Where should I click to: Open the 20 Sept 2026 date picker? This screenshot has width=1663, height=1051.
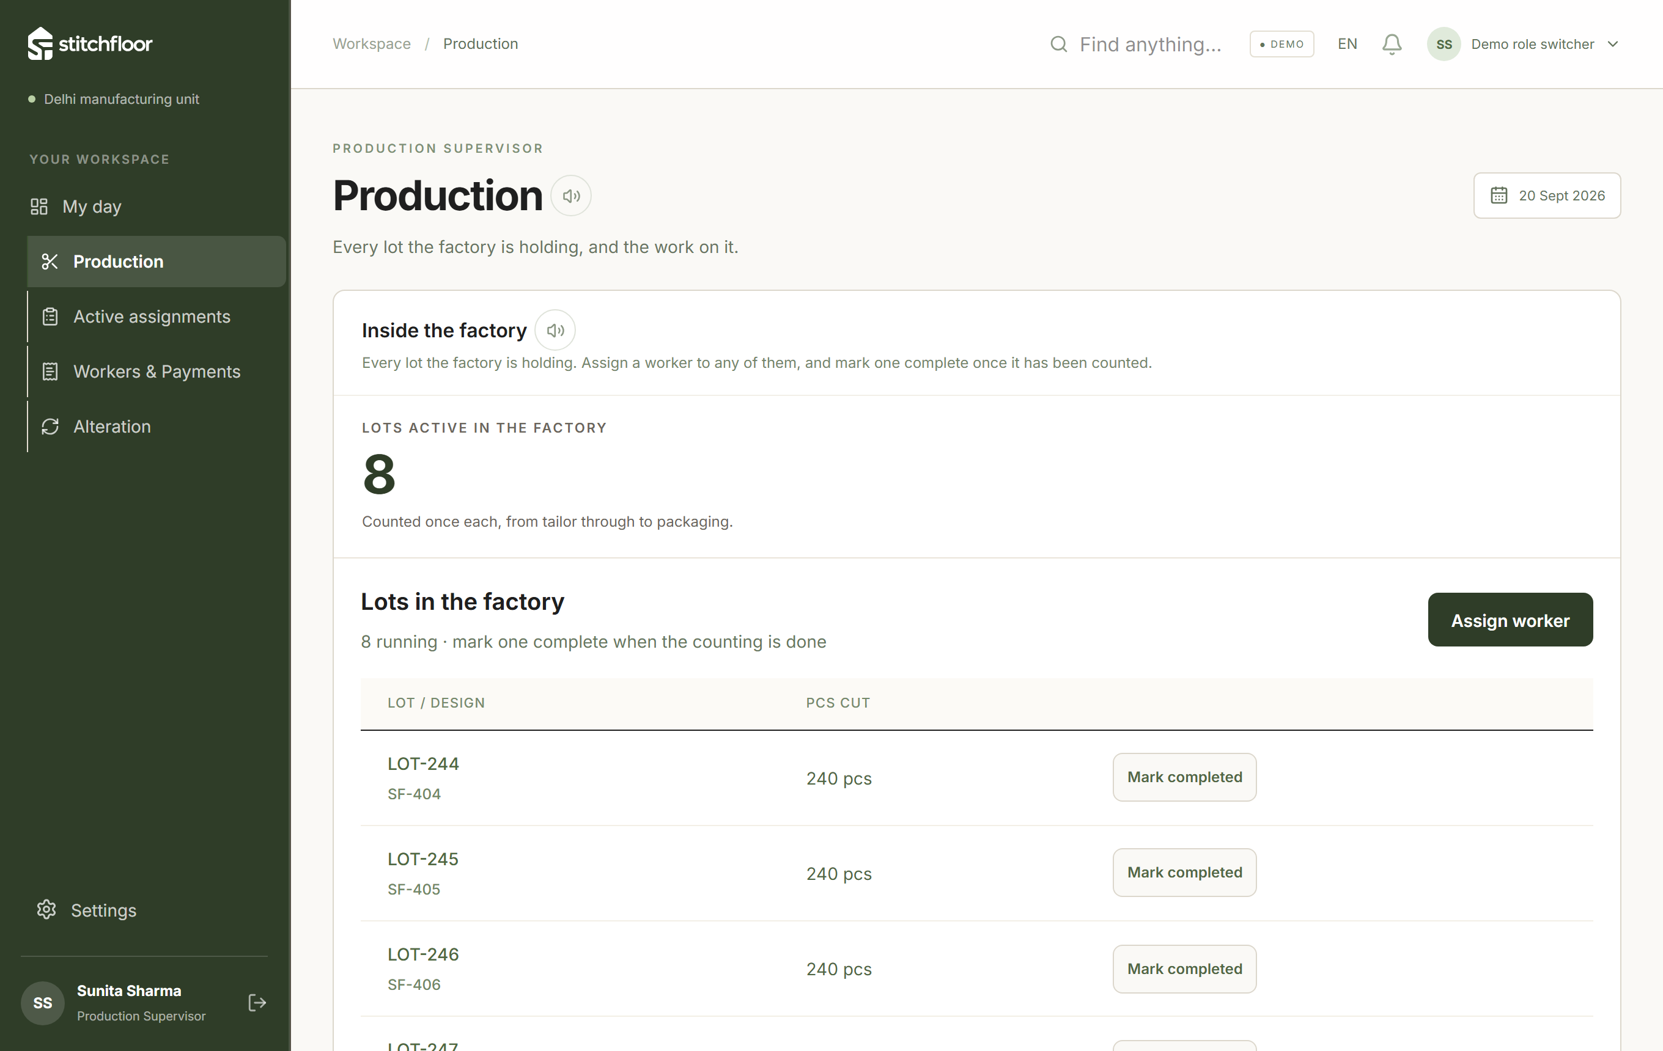click(x=1547, y=196)
